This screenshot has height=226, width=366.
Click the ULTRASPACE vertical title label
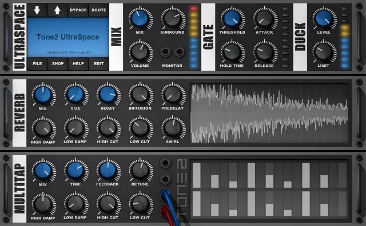coord(19,37)
